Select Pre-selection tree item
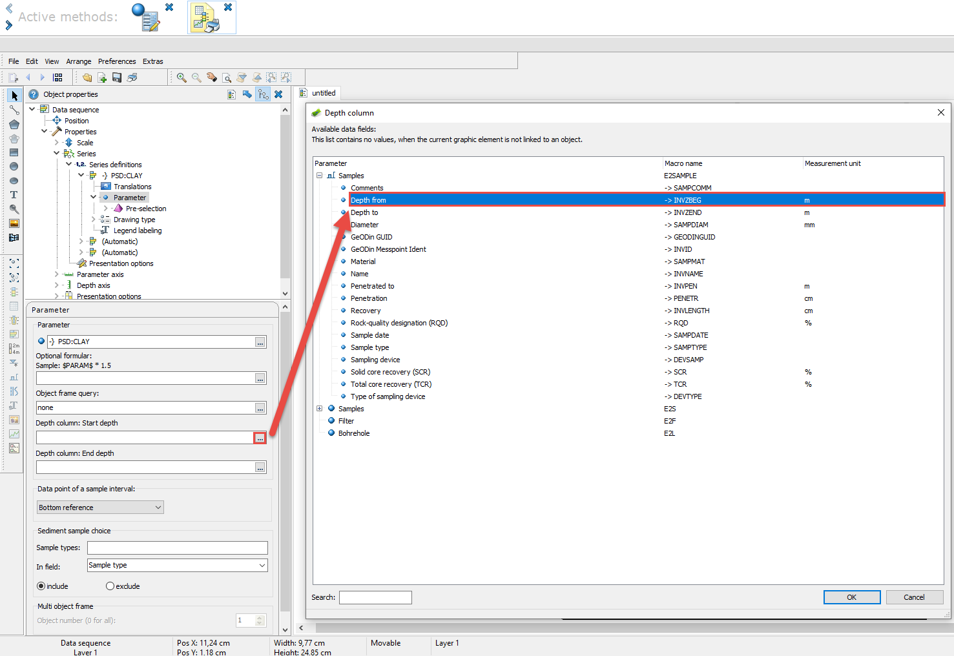The image size is (954, 656). [x=146, y=209]
